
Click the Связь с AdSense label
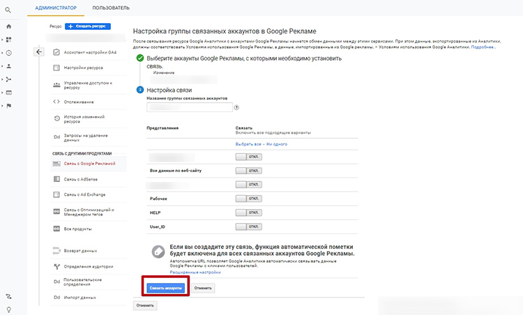click(81, 179)
